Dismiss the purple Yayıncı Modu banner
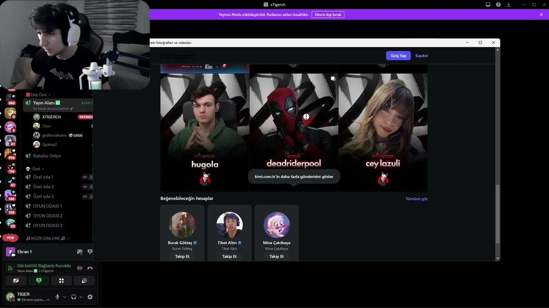The image size is (549, 308). tap(541, 15)
